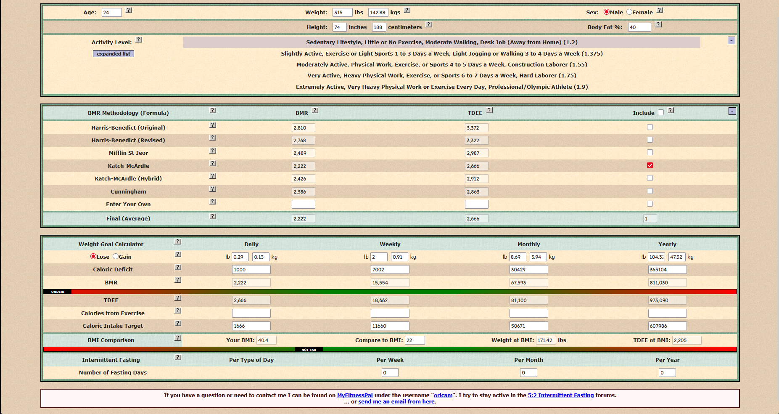Open help for Katch-McArdle (Hybrid)

coord(213,176)
